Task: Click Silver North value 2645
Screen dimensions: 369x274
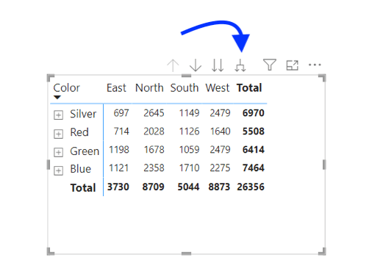Action: [154, 113]
